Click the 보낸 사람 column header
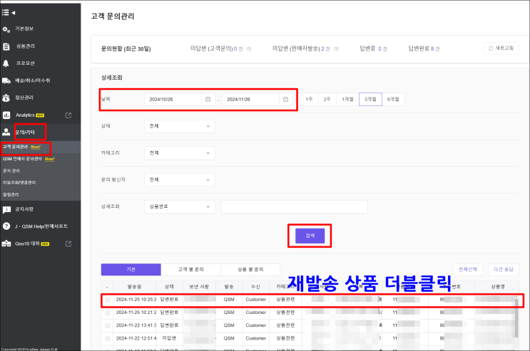530x351 pixels. click(x=199, y=287)
